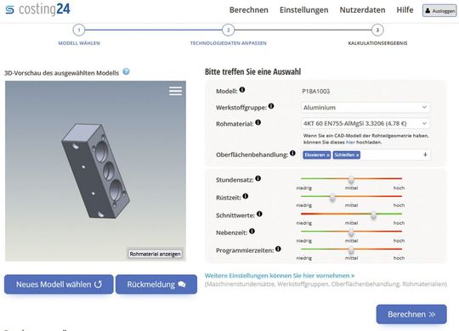Image resolution: width=459 pixels, height=331 pixels.
Task: Click the MODELL WÄHLEN step label
Action: (79, 43)
